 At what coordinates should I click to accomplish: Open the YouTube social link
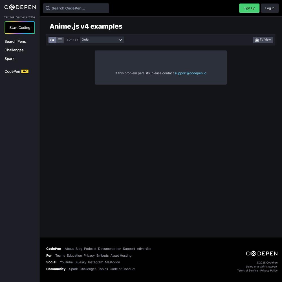[x=66, y=262]
